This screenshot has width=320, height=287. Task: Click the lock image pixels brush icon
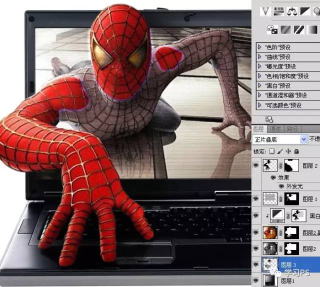pyautogui.click(x=280, y=151)
